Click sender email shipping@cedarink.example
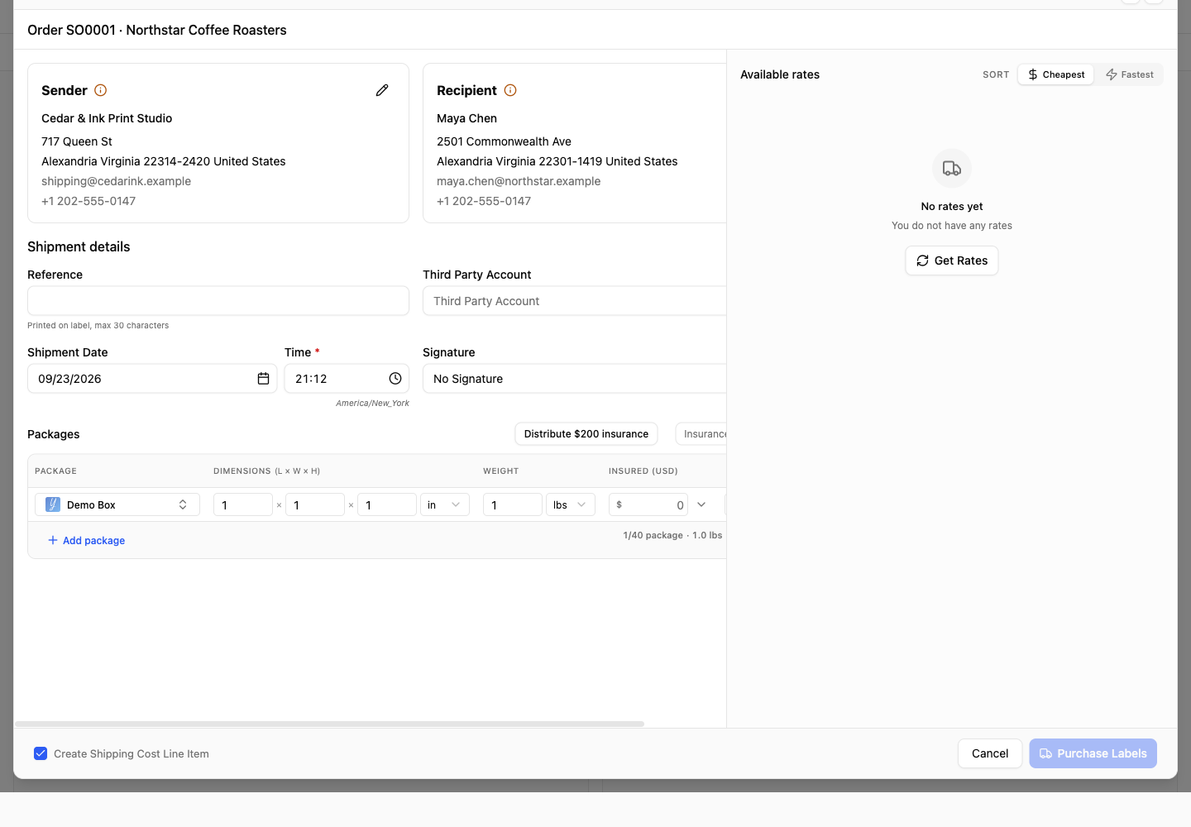 tap(117, 181)
